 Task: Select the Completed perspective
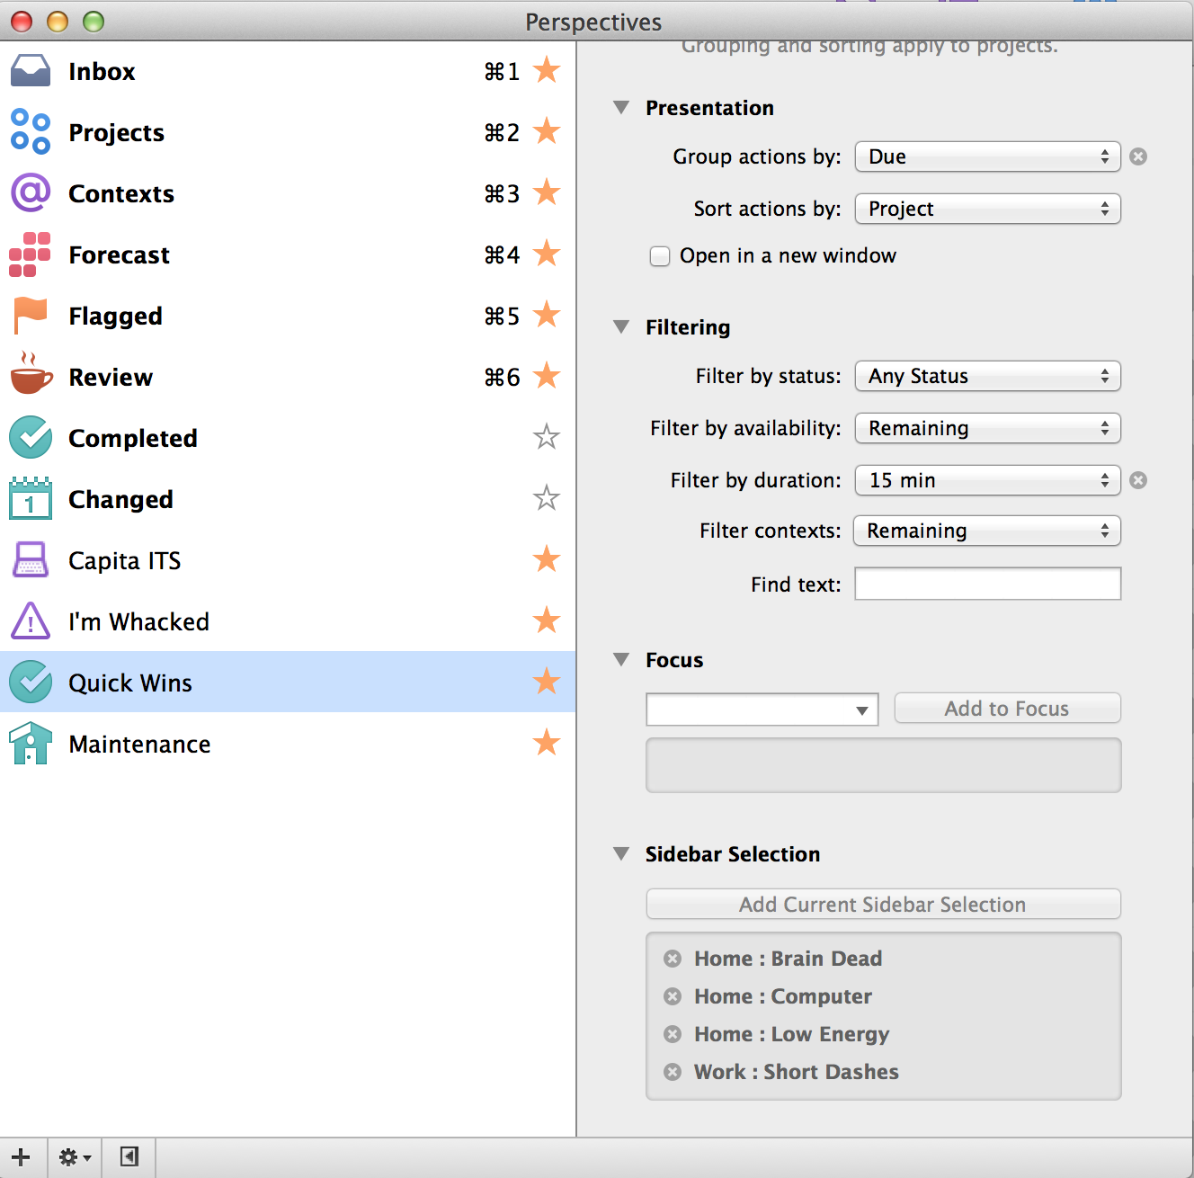288,438
